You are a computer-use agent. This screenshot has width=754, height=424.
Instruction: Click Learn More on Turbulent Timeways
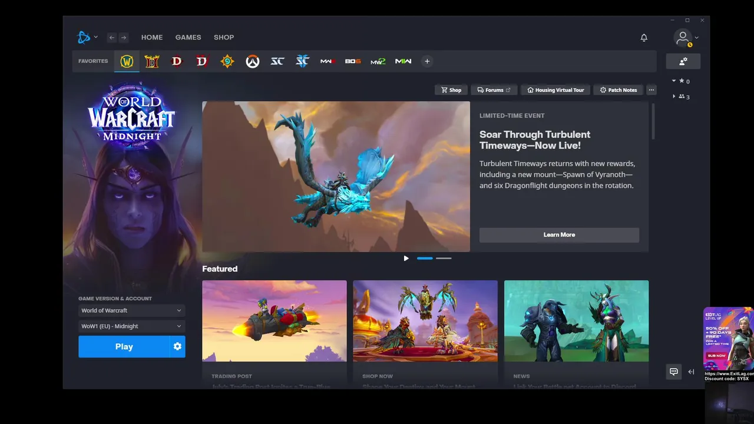[559, 235]
